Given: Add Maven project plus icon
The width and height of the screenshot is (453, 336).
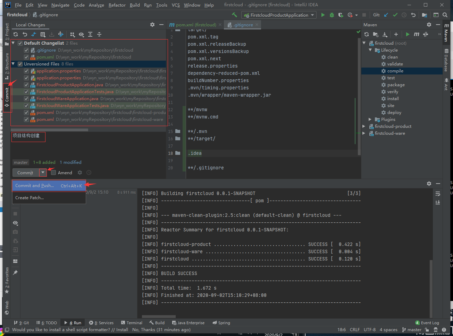Looking at the screenshot, I should coord(396,34).
